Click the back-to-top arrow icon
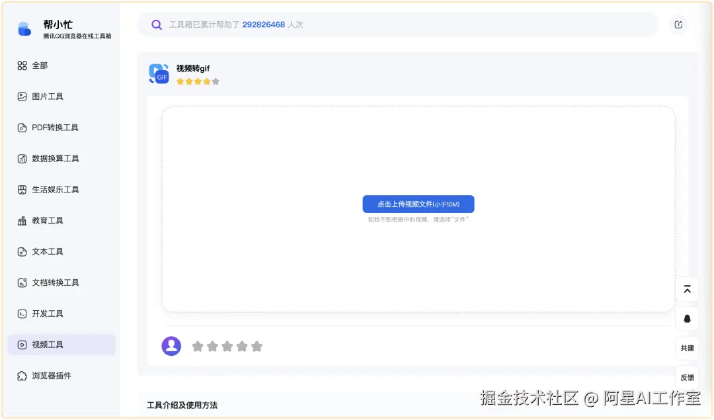The image size is (714, 420). [687, 289]
